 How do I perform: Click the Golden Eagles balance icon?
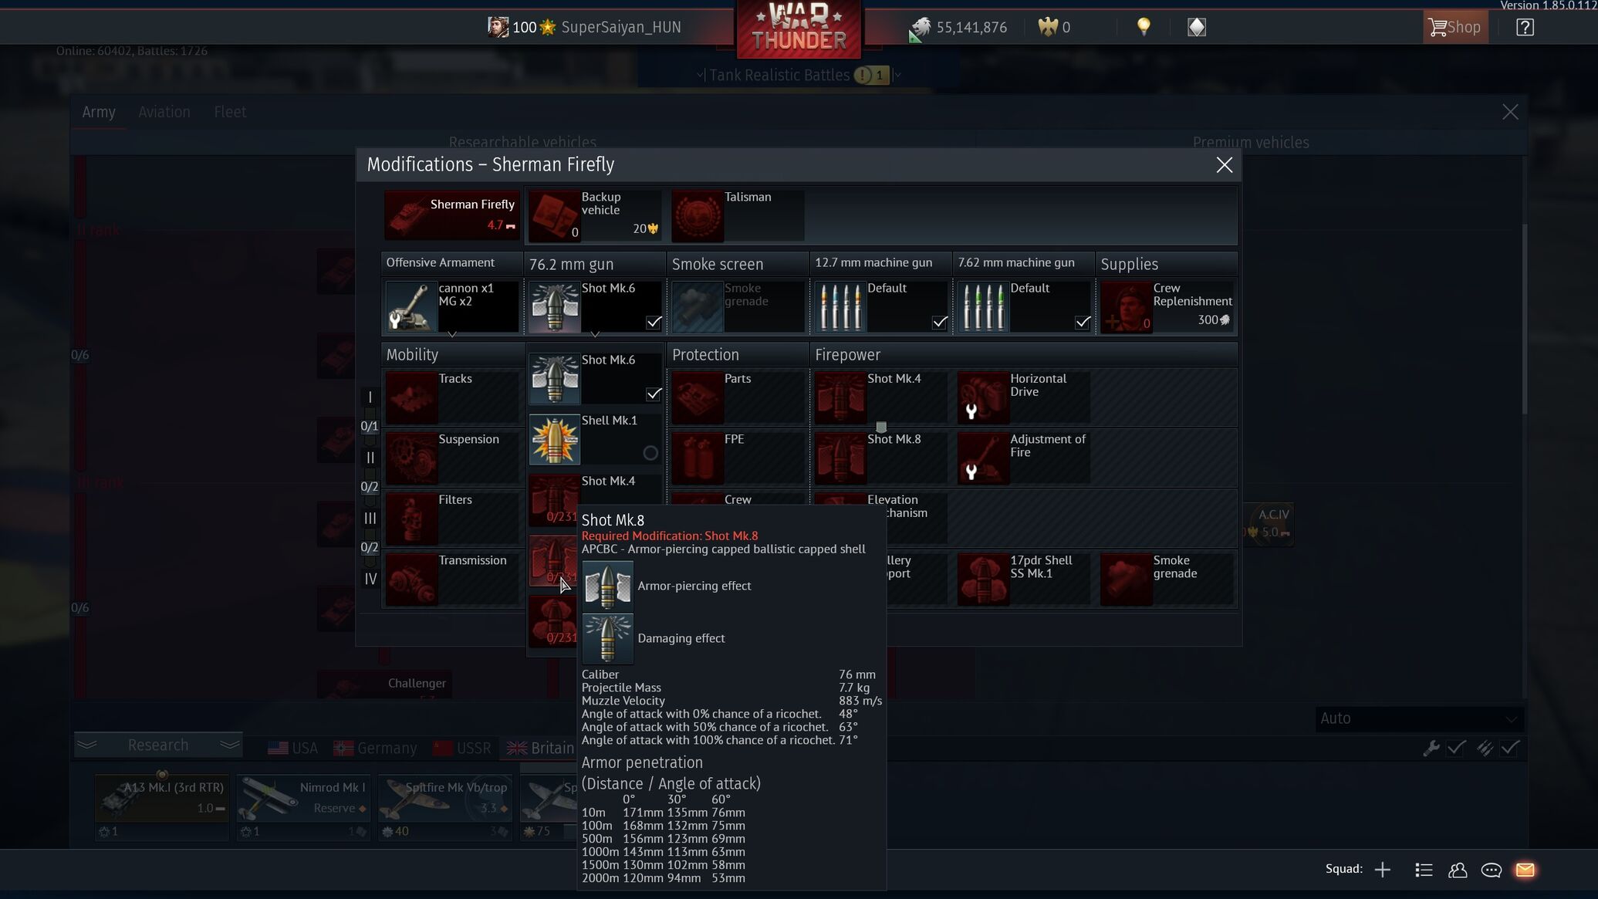point(1047,27)
